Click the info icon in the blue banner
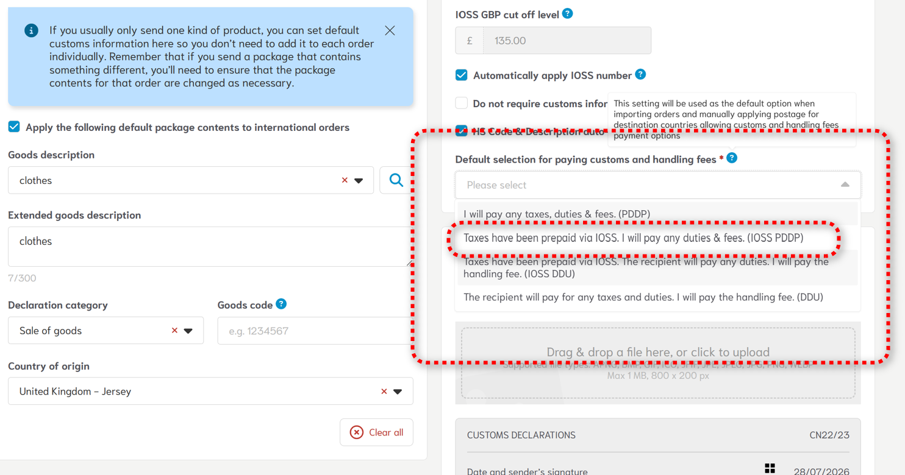Viewport: 905px width, 475px height. point(31,30)
